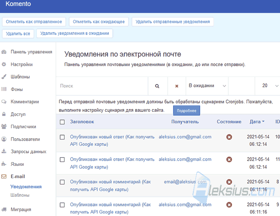Click the brush icon next to Шаблоны
Viewport: 280px width, 216px height.
pyautogui.click(x=4, y=77)
